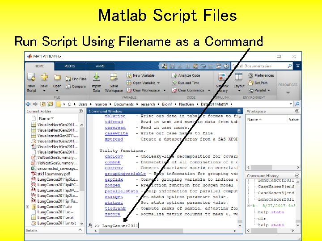Sort Current Folder by Name column
Image resolution: width=322 pixels, height=241 pixels.
tap(46, 118)
